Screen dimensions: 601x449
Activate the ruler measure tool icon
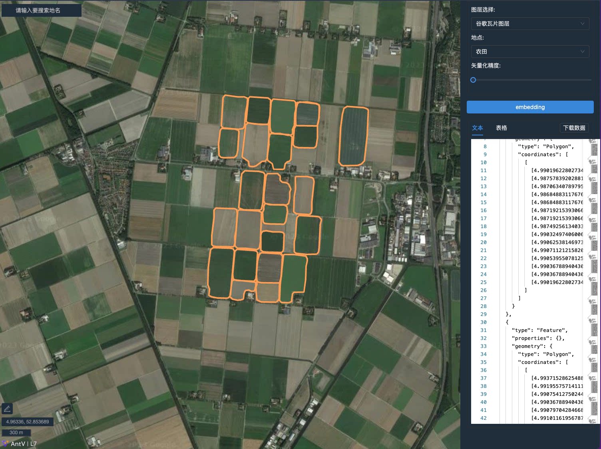coord(7,409)
